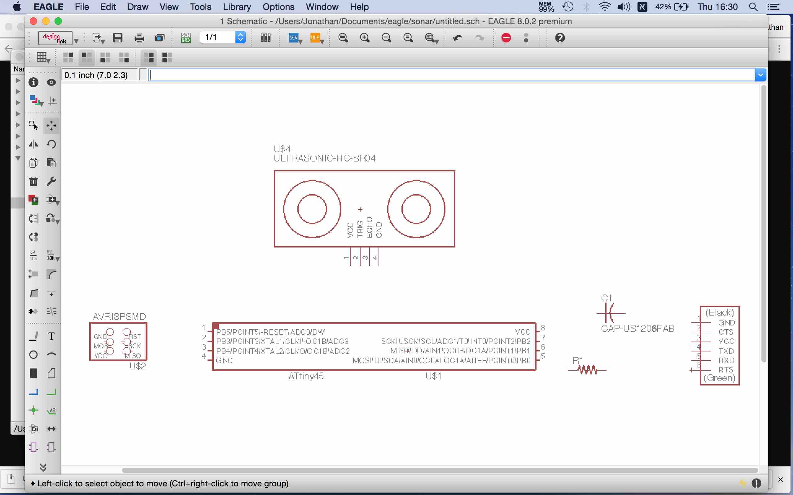Image resolution: width=793 pixels, height=495 pixels.
Task: Open the Help question mark button
Action: pos(560,38)
